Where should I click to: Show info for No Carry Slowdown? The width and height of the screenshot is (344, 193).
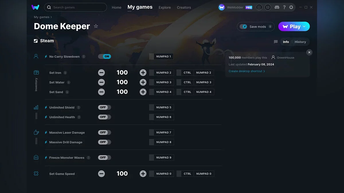pos(84,57)
